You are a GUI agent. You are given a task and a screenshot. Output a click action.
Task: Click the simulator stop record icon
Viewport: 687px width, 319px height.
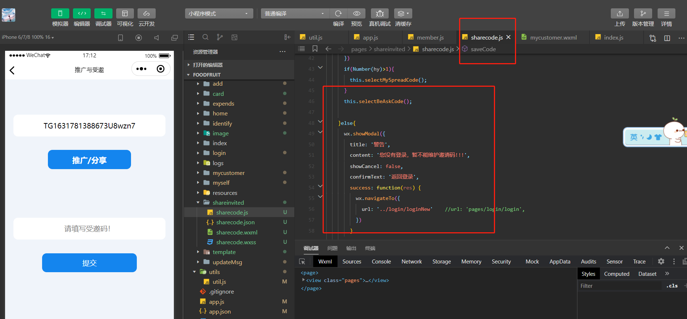pyautogui.click(x=139, y=38)
